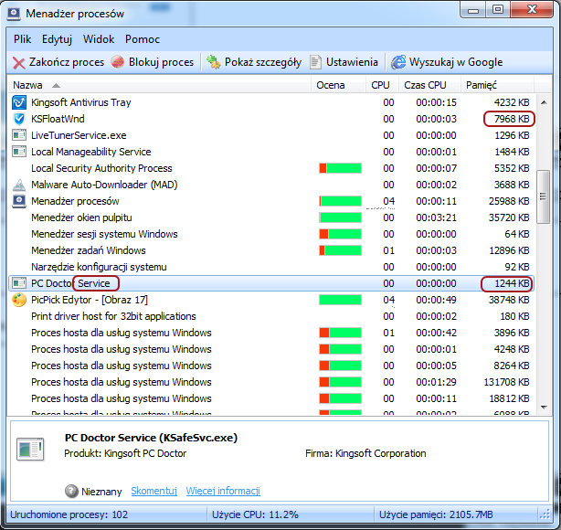Sort by the Ocena column header
This screenshot has height=530, width=561.
coord(338,85)
